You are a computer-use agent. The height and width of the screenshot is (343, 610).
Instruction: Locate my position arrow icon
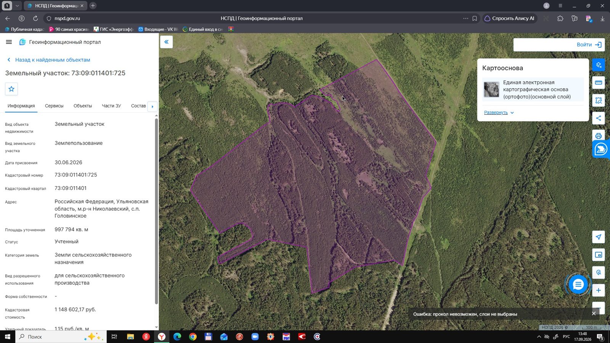[598, 237]
